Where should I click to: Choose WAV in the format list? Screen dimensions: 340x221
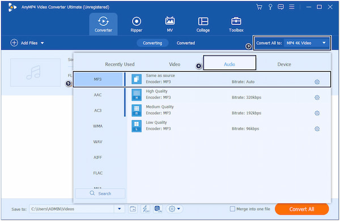(98, 142)
